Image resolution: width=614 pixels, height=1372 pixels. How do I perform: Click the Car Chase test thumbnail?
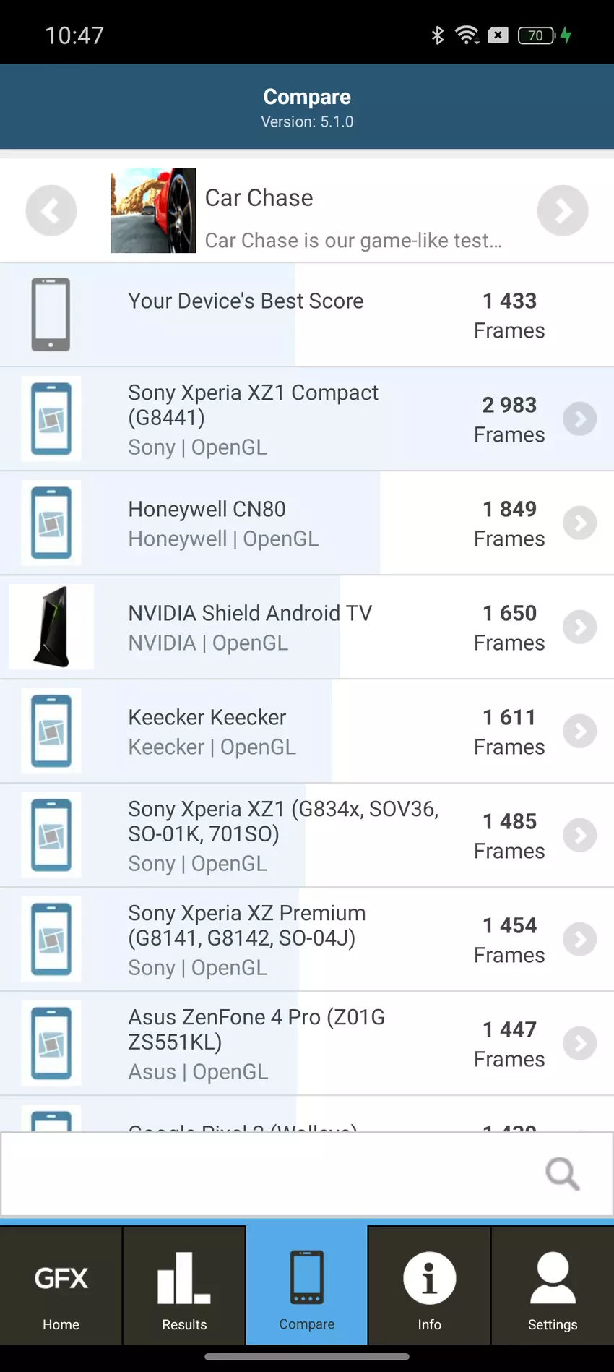click(153, 210)
